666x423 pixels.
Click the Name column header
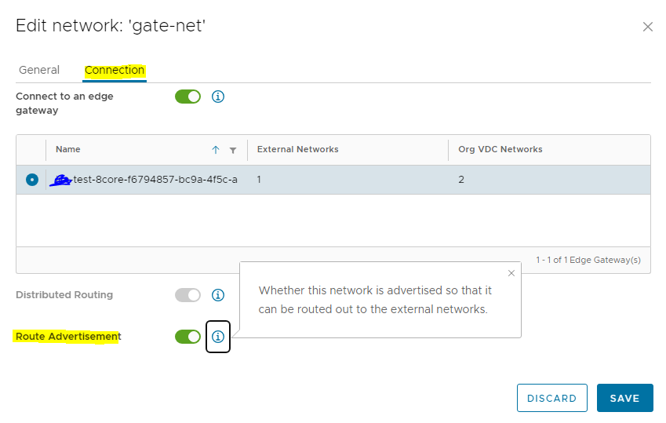click(x=68, y=149)
